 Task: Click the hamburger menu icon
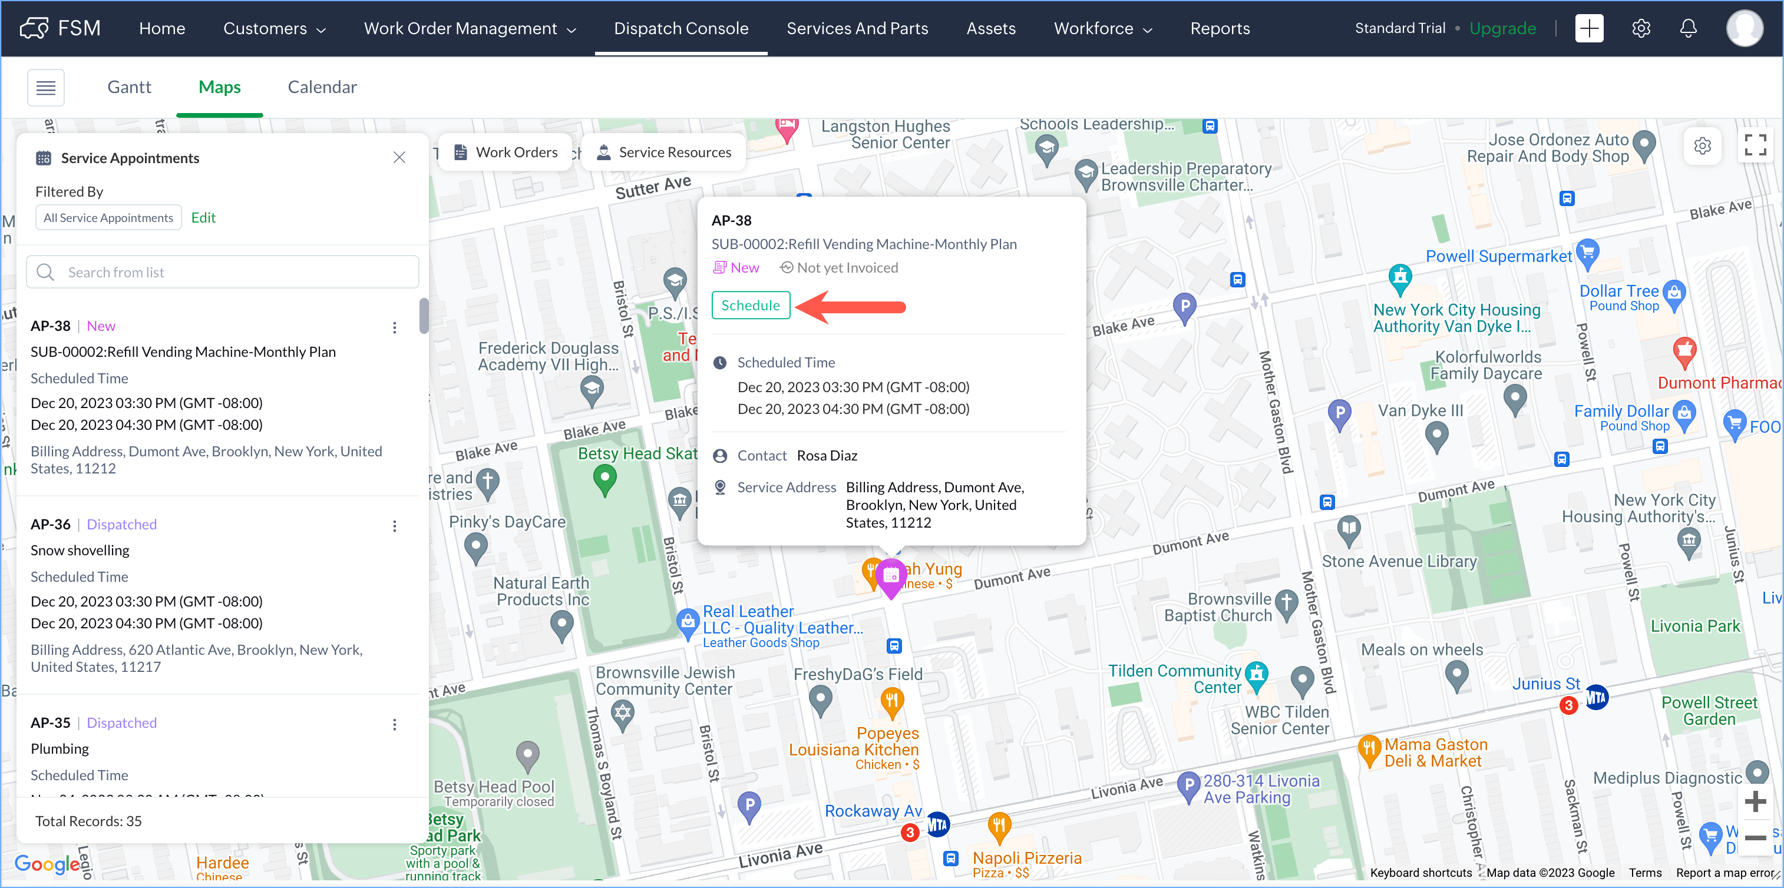point(46,87)
